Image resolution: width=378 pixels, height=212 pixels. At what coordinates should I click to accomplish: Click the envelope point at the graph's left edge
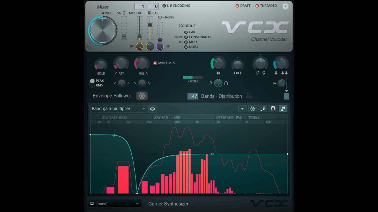point(91,135)
